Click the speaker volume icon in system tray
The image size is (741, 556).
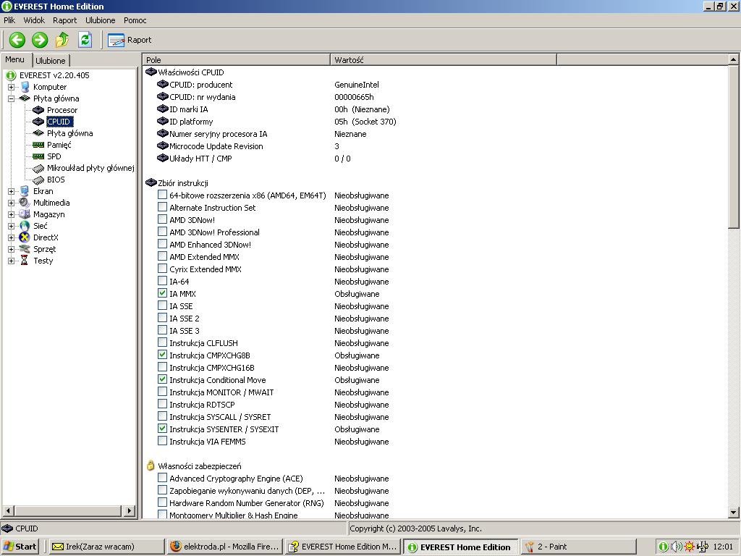tap(677, 547)
